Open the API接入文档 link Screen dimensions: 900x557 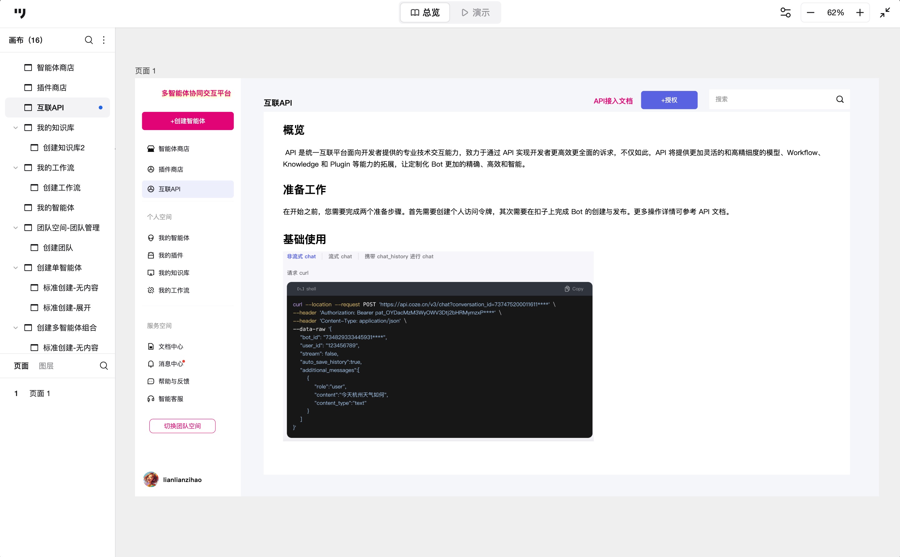(x=613, y=101)
